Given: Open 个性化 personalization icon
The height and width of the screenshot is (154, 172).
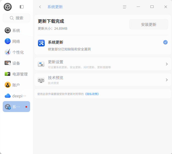Looking at the screenshot, I should pos(8,52).
